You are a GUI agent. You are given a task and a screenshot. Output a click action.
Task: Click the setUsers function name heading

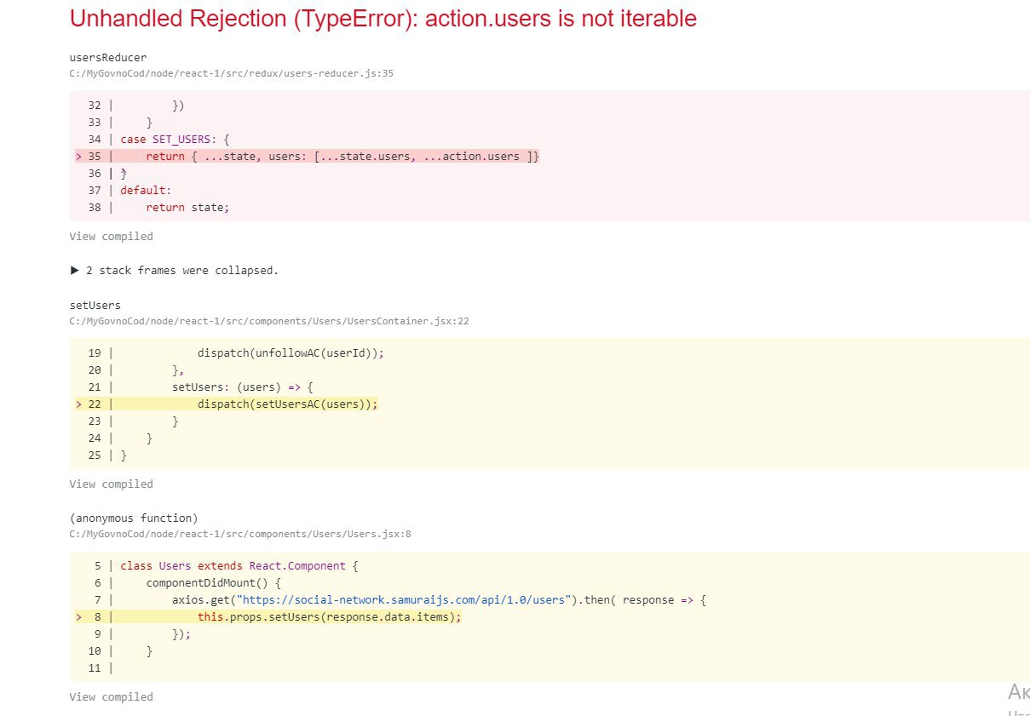tap(95, 305)
